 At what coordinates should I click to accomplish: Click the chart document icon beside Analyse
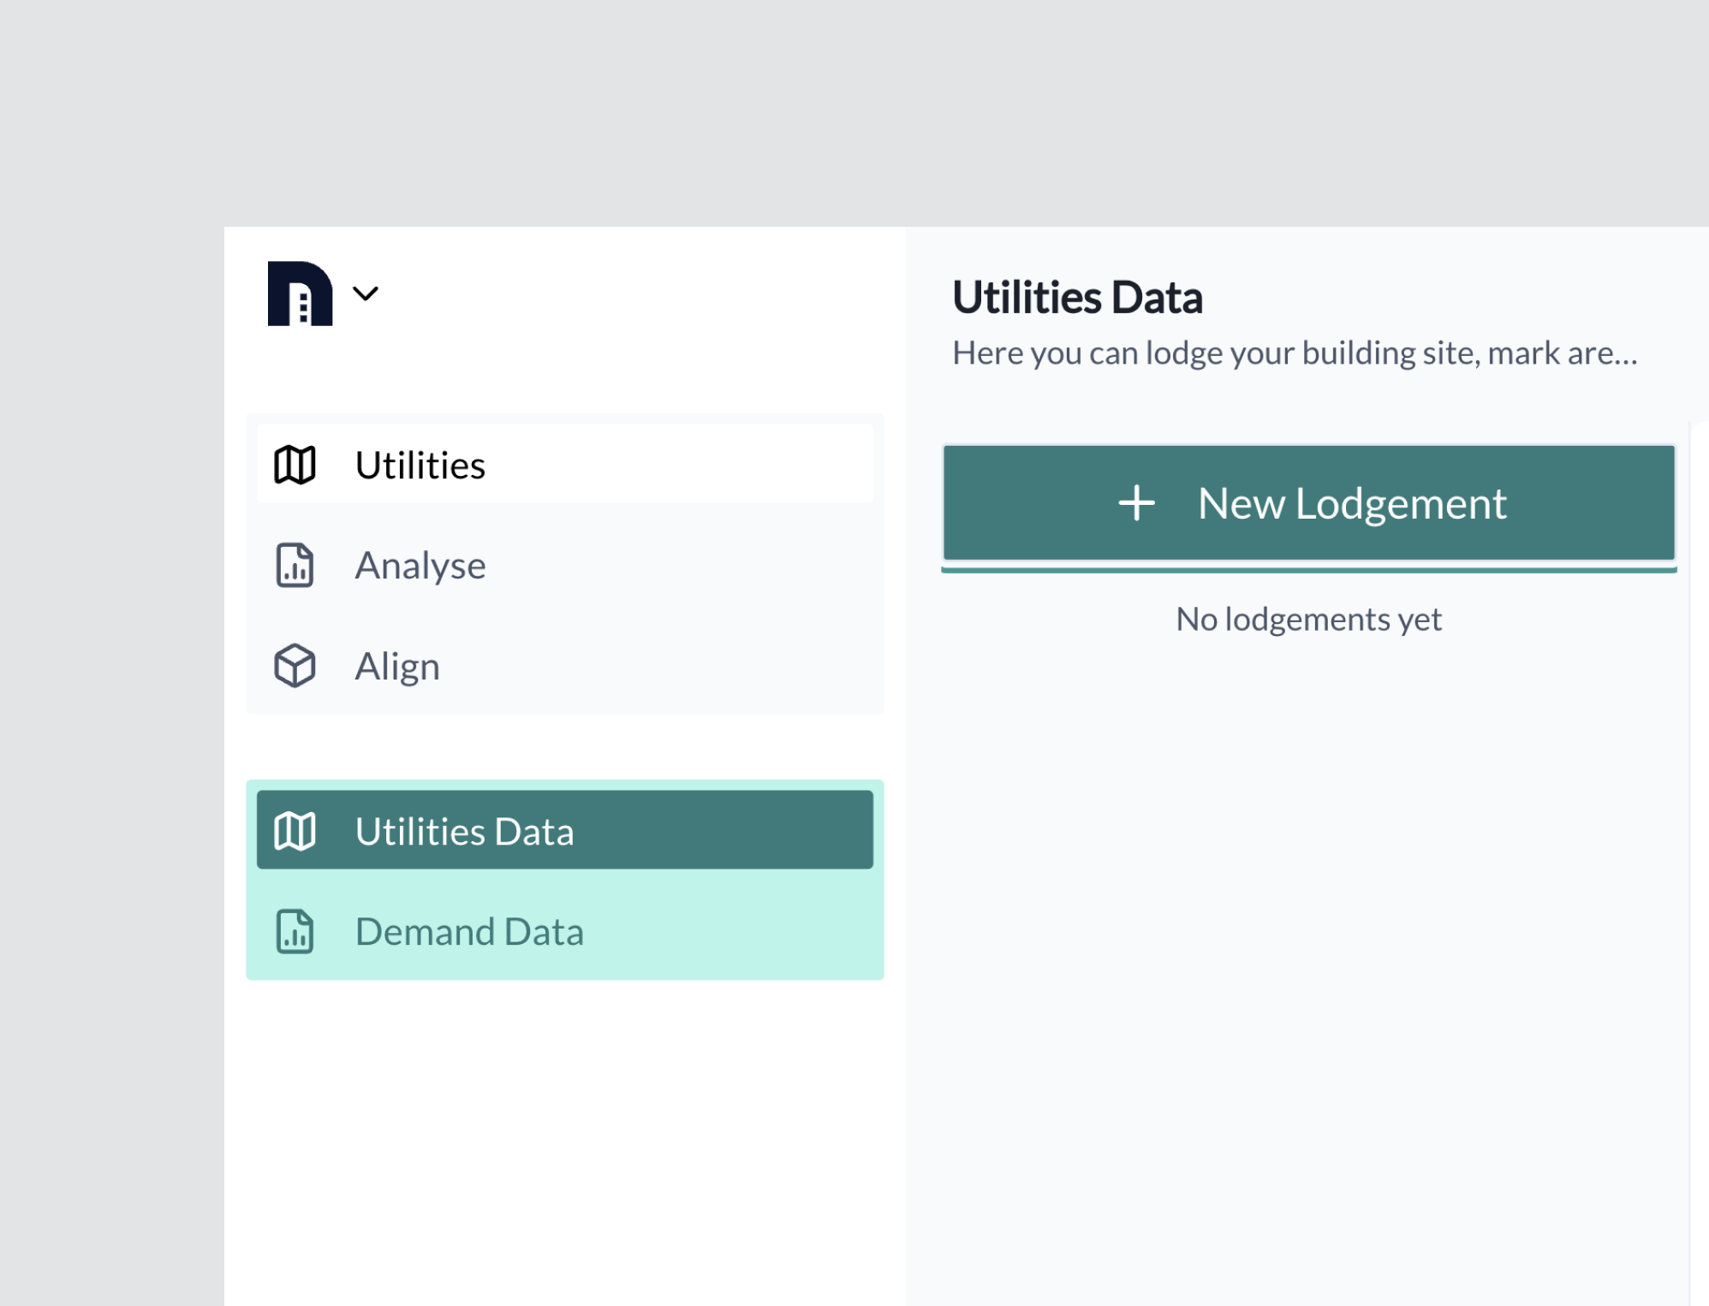coord(295,566)
